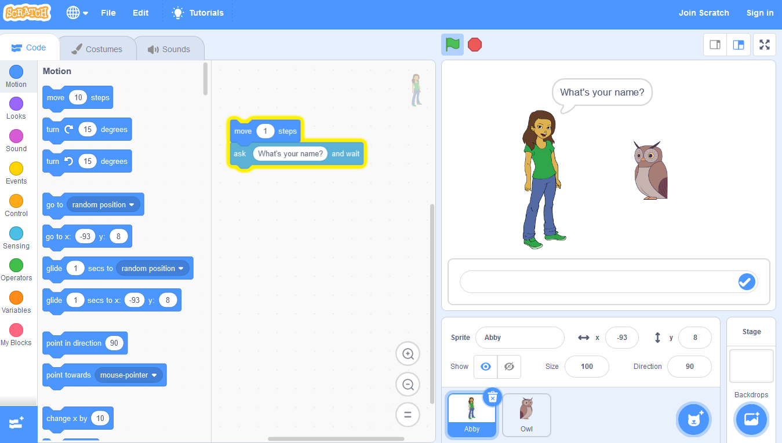Enter full screen stage mode

tap(764, 45)
